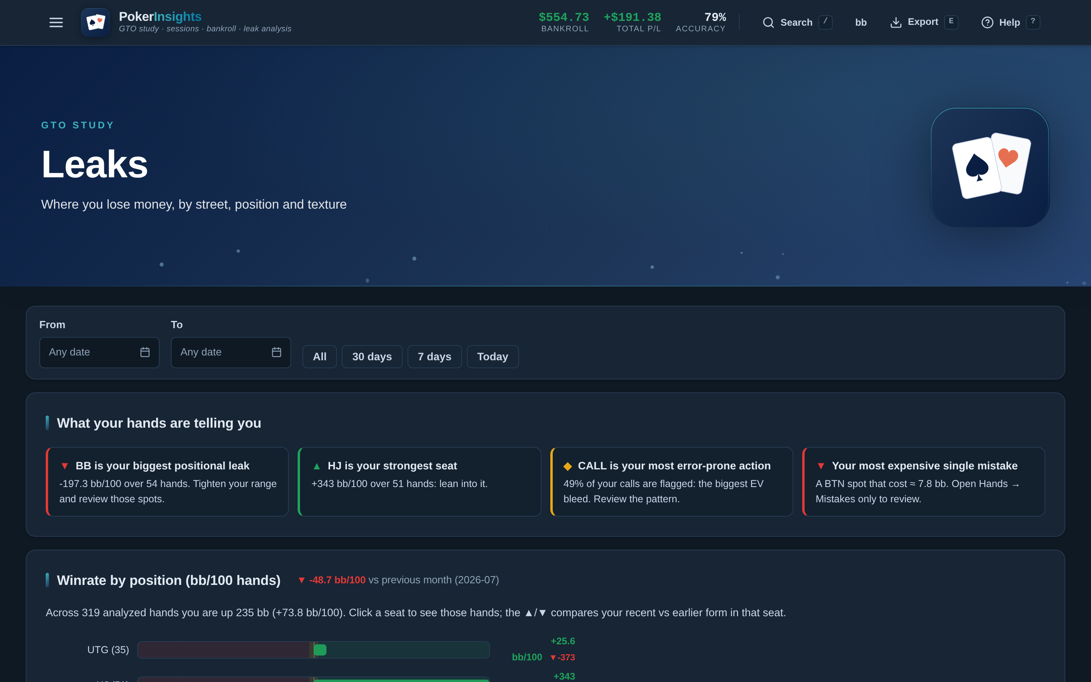Screen dimensions: 1091x682
Task: Open CALL most error-prone action card
Action: [672, 482]
